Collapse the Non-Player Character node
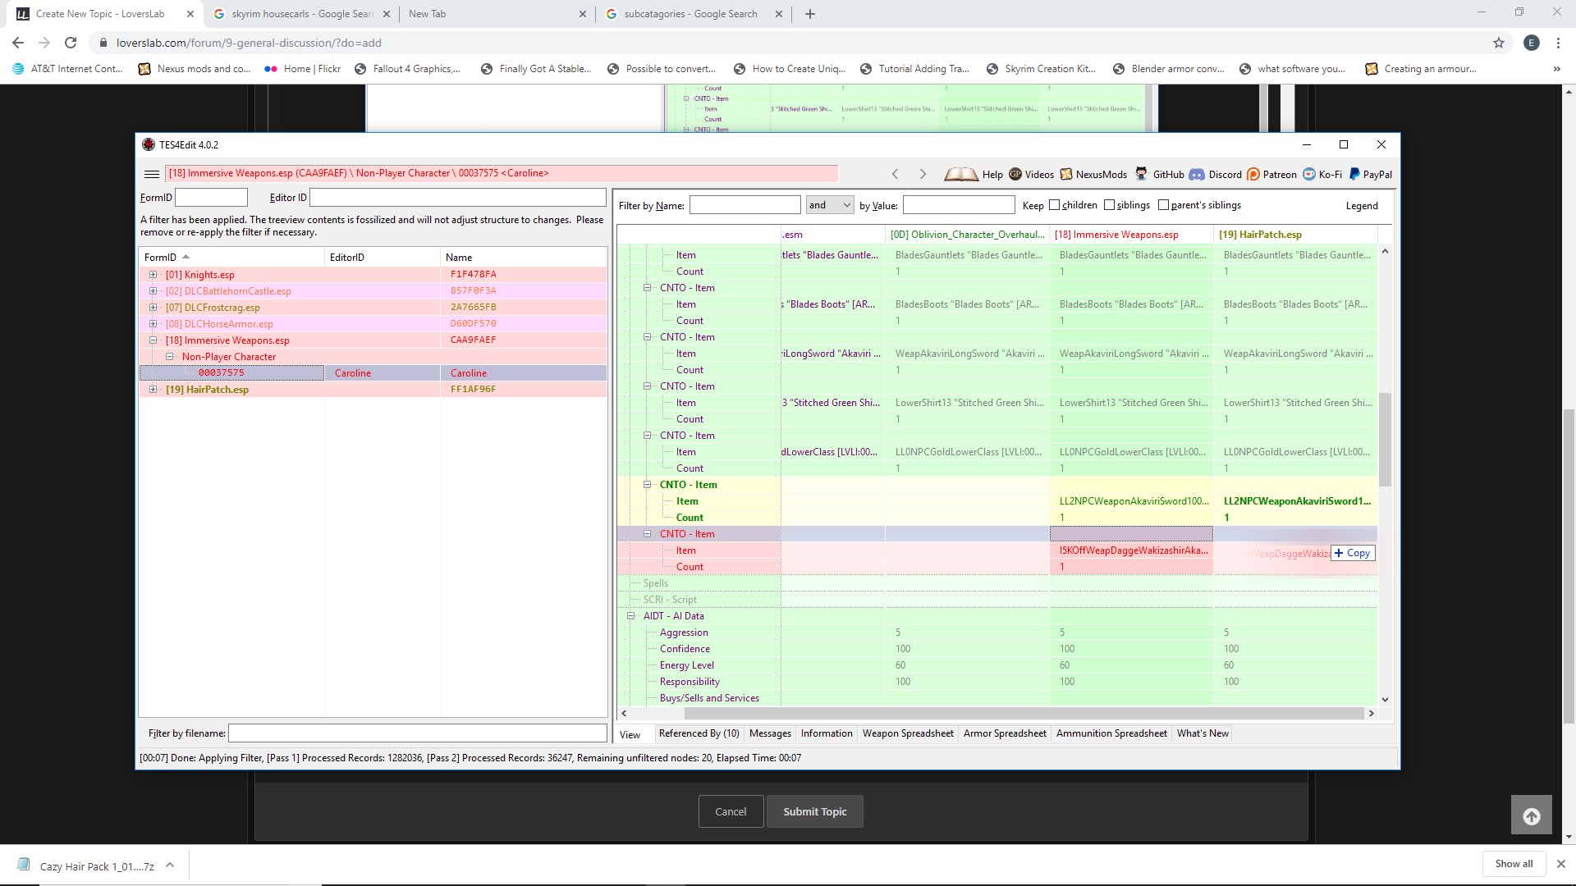1576x886 pixels. 169,357
